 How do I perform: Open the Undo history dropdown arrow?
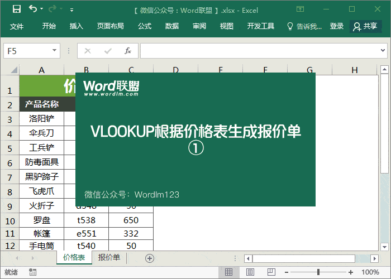point(42,9)
